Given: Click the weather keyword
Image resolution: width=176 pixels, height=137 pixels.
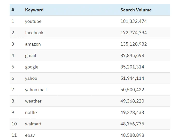Looking at the screenshot, I should tap(33, 101).
